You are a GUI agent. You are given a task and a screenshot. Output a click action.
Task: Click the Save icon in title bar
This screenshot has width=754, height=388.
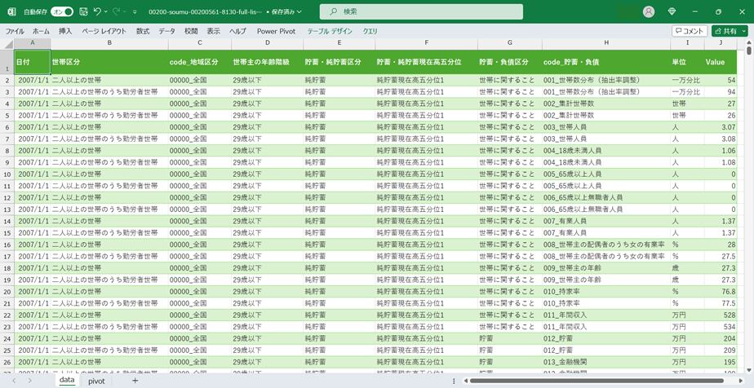[x=83, y=11]
